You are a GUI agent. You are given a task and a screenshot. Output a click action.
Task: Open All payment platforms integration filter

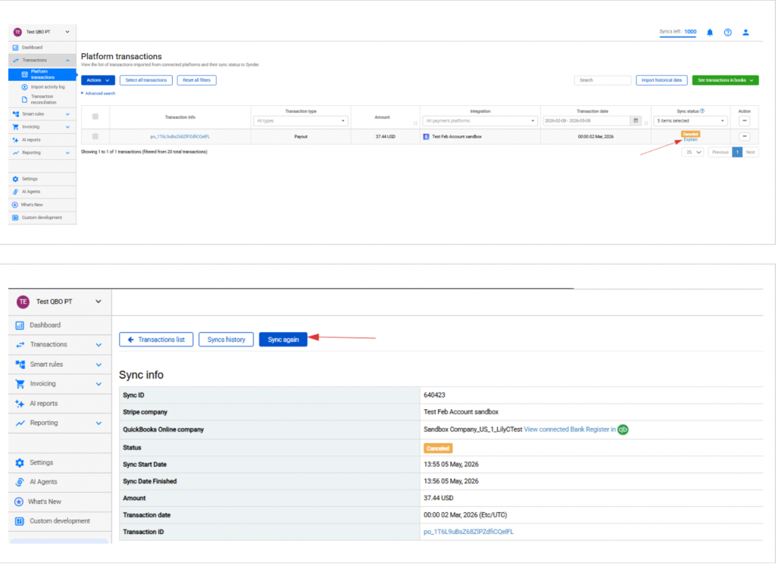(x=480, y=120)
